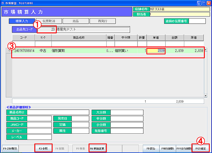This screenshot has width=212, height=153.
Task: Switch to the 精算入力 tab
Action: pyautogui.click(x=22, y=21)
